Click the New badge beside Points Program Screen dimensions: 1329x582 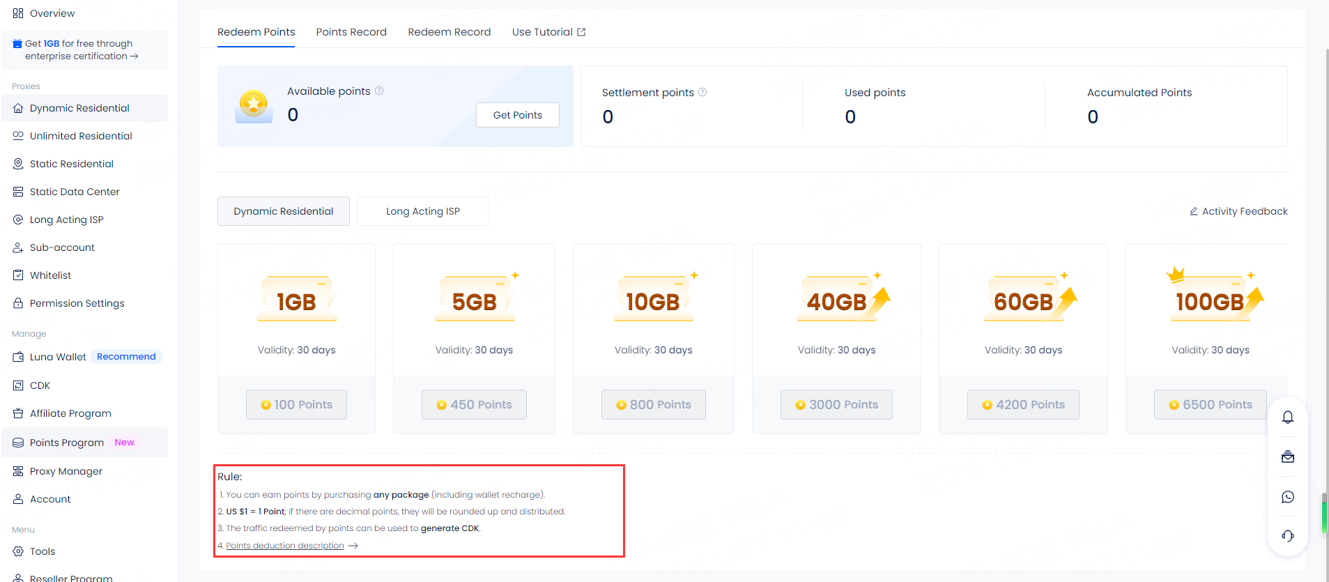click(x=125, y=442)
